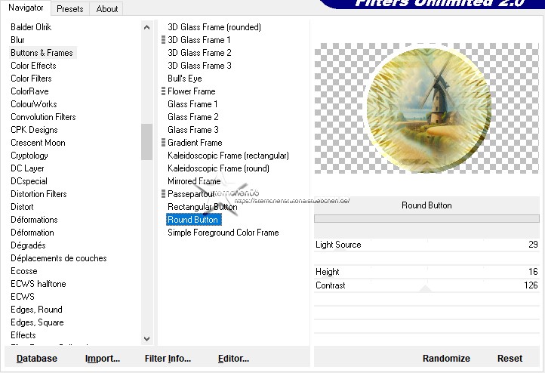Choose Glass Frame 3 filter
Screen dimensions: 545x373
tap(193, 130)
